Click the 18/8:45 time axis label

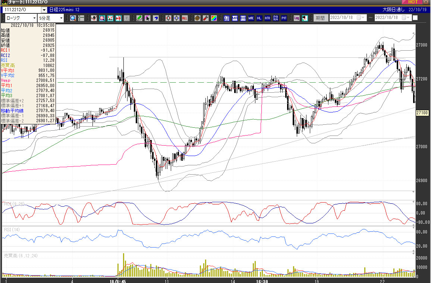(x=118, y=281)
